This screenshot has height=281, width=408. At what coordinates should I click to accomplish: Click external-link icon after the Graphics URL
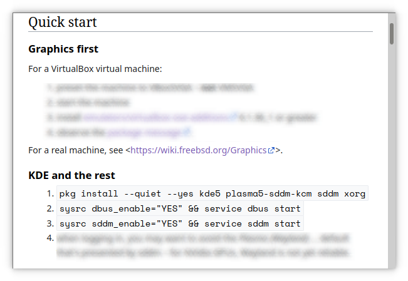[x=271, y=151]
